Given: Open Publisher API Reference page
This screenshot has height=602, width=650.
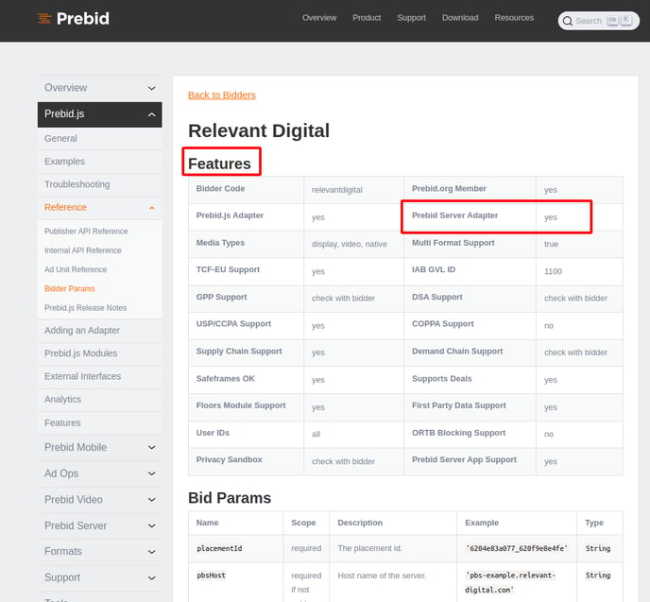Looking at the screenshot, I should pyautogui.click(x=86, y=232).
